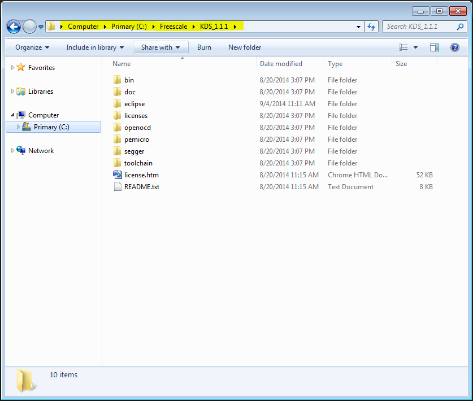Select Primary (C:) in the address breadcrumb
This screenshot has width=473, height=401.
click(x=129, y=27)
